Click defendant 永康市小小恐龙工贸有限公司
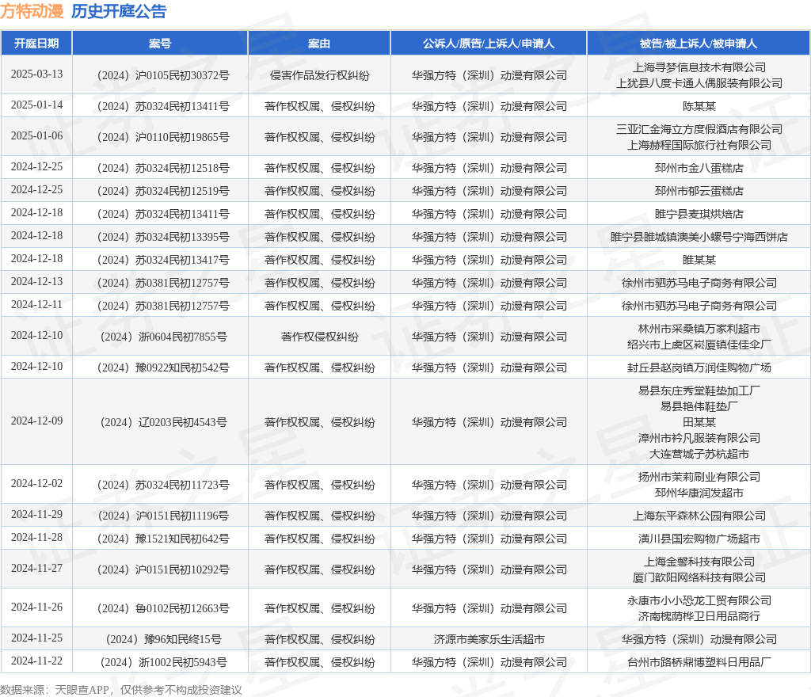 coord(699,600)
